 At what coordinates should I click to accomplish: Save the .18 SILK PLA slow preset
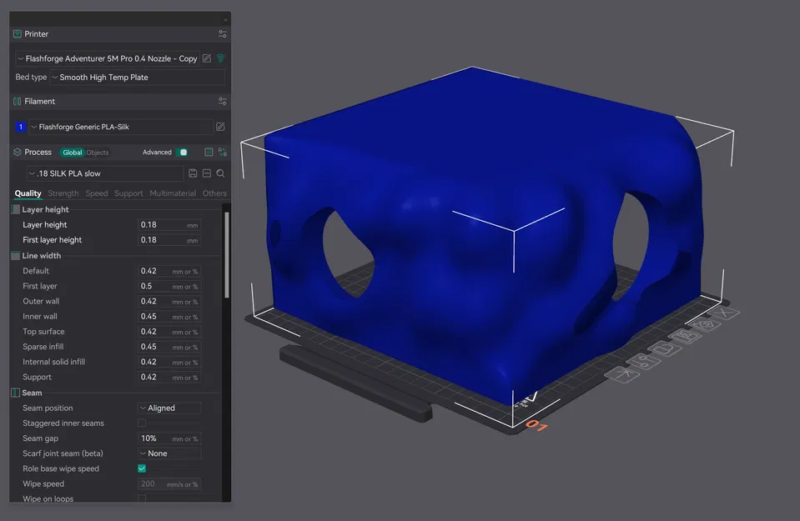(x=193, y=173)
